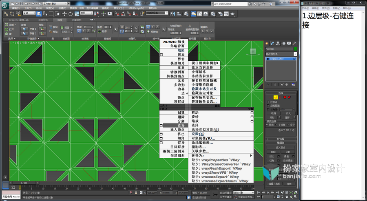Image resolution: width=367 pixels, height=201 pixels.
Task: Open the Create panel tab icon
Action: [x=267, y=44]
